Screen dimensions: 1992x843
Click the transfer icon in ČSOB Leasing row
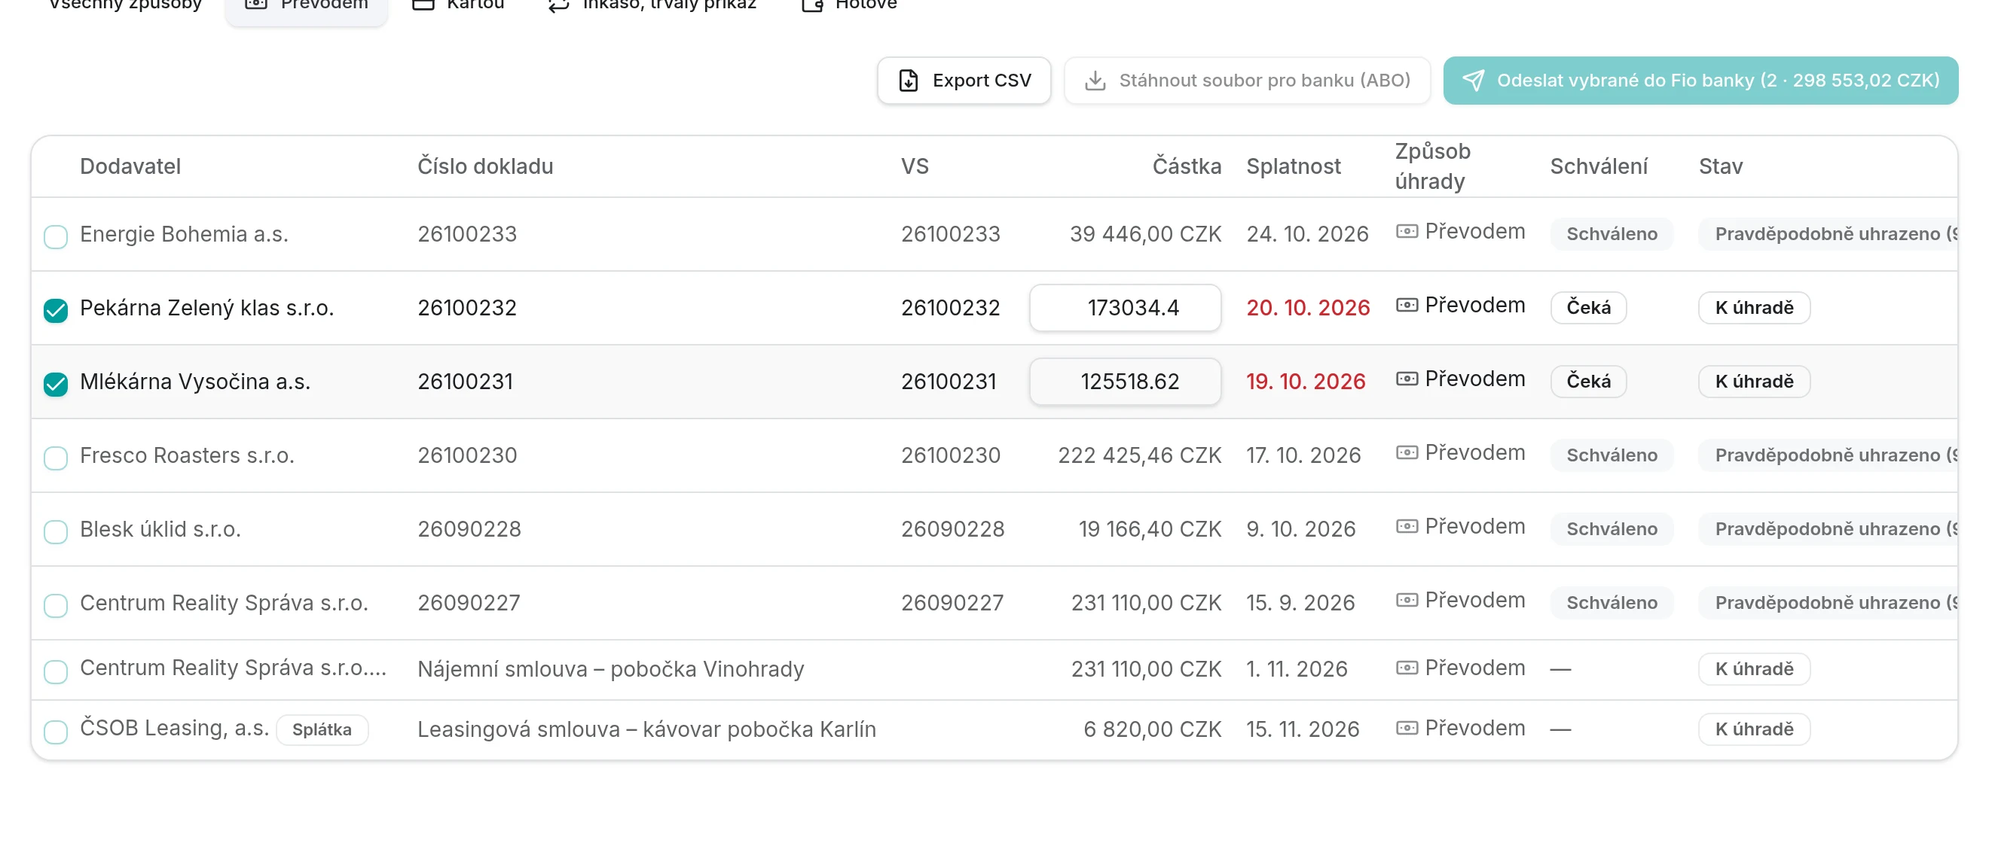tap(1407, 729)
